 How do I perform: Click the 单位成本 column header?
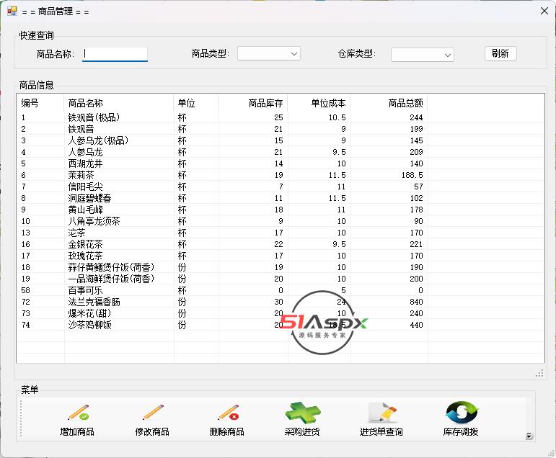[319, 103]
